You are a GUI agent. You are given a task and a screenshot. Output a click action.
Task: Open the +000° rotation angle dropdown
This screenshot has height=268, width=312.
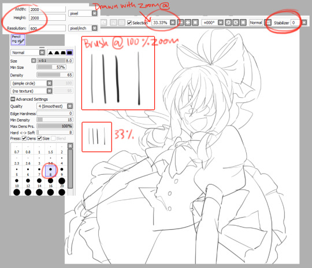click(221, 23)
